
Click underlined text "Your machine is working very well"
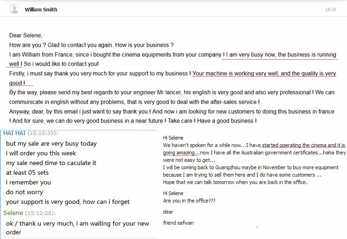235,74
